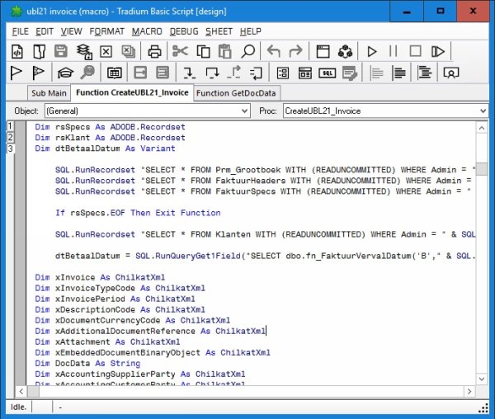Image resolution: width=495 pixels, height=419 pixels.
Task: Click the light gray outdent lines icon
Action: [x=377, y=73]
